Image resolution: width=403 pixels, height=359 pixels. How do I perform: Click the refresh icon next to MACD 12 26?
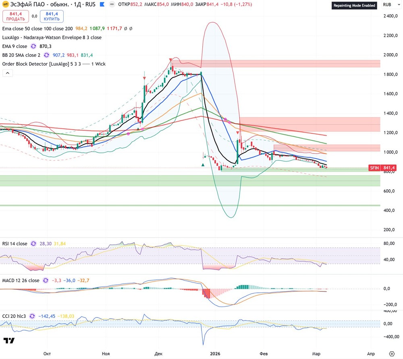[46, 280]
